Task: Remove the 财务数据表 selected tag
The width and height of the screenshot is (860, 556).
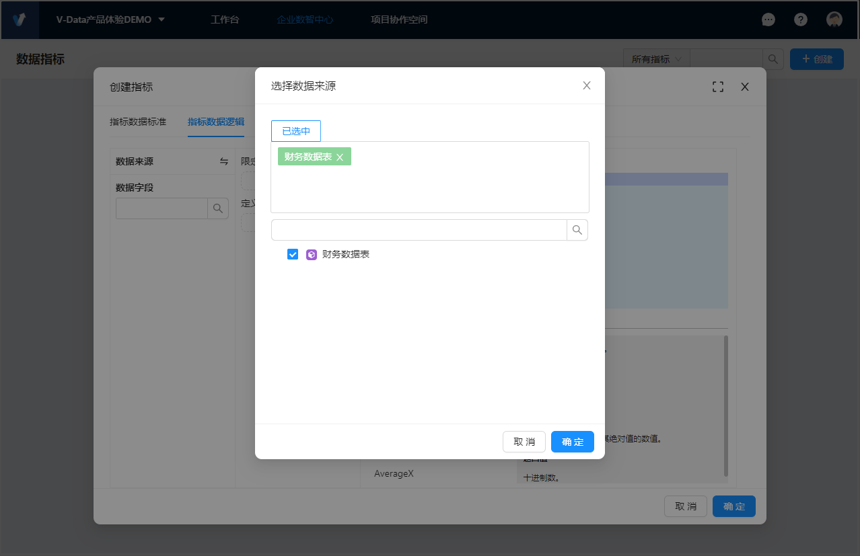Action: pyautogui.click(x=340, y=157)
